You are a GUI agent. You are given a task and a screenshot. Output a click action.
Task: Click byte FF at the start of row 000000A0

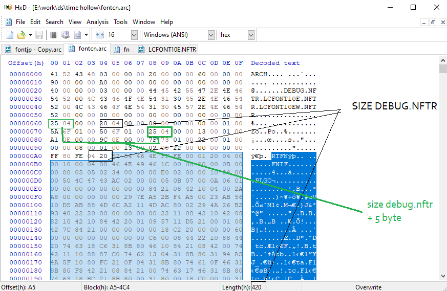click(x=54, y=156)
